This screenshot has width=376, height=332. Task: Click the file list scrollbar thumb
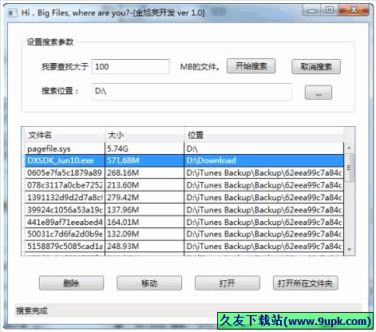pos(349,168)
